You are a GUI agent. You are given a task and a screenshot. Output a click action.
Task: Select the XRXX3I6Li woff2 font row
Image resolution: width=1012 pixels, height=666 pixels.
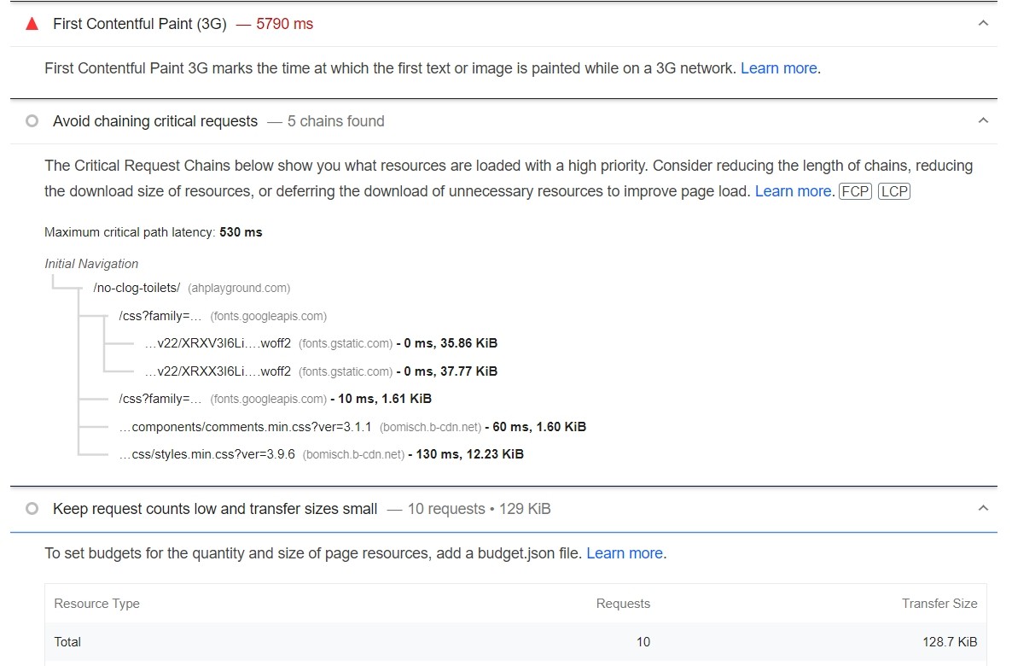[x=321, y=371]
